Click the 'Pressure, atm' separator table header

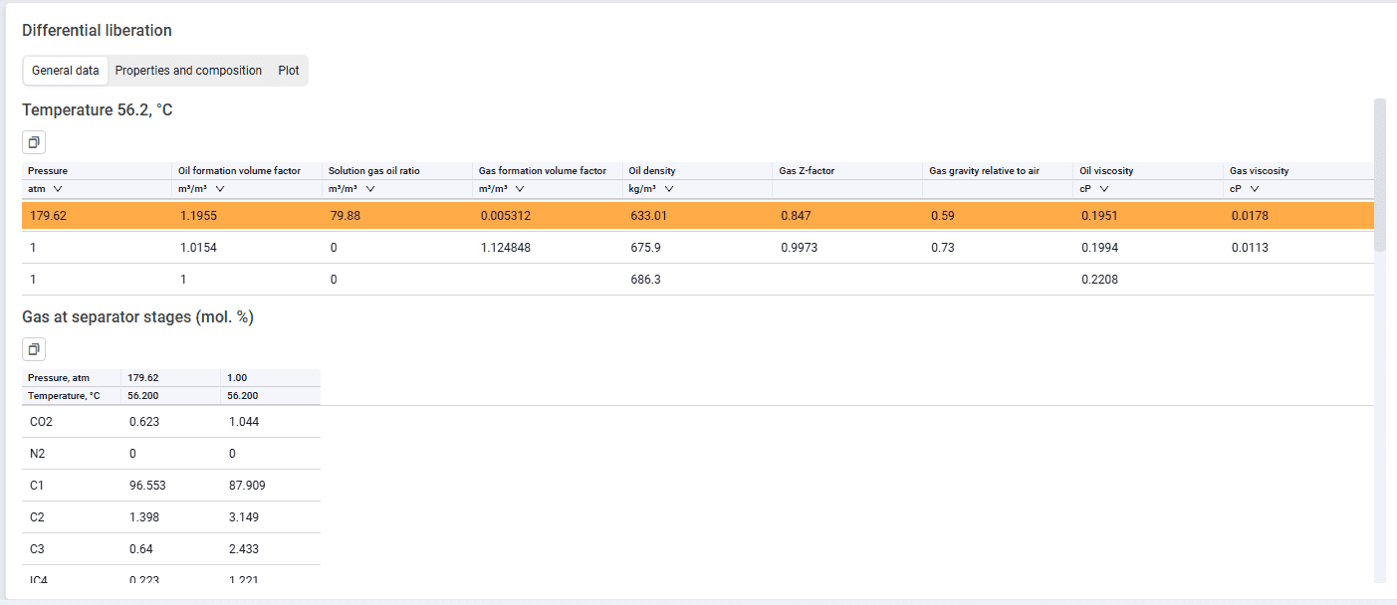[59, 378]
